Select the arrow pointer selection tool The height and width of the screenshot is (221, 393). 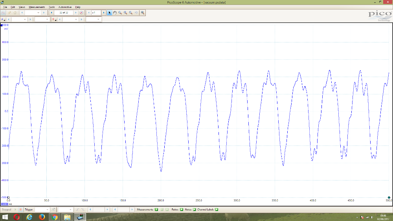(x=110, y=13)
